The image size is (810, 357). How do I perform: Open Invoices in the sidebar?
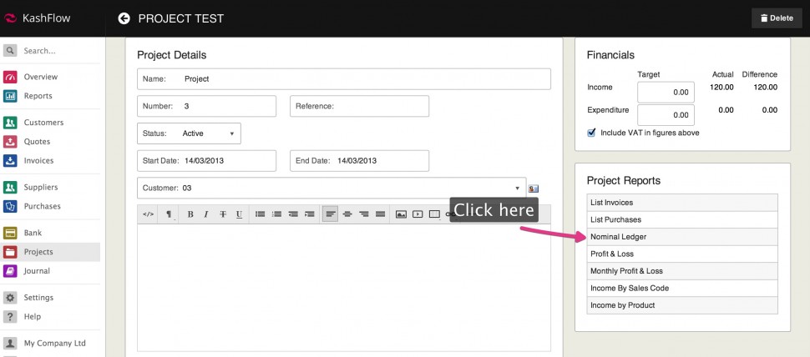pyautogui.click(x=38, y=160)
